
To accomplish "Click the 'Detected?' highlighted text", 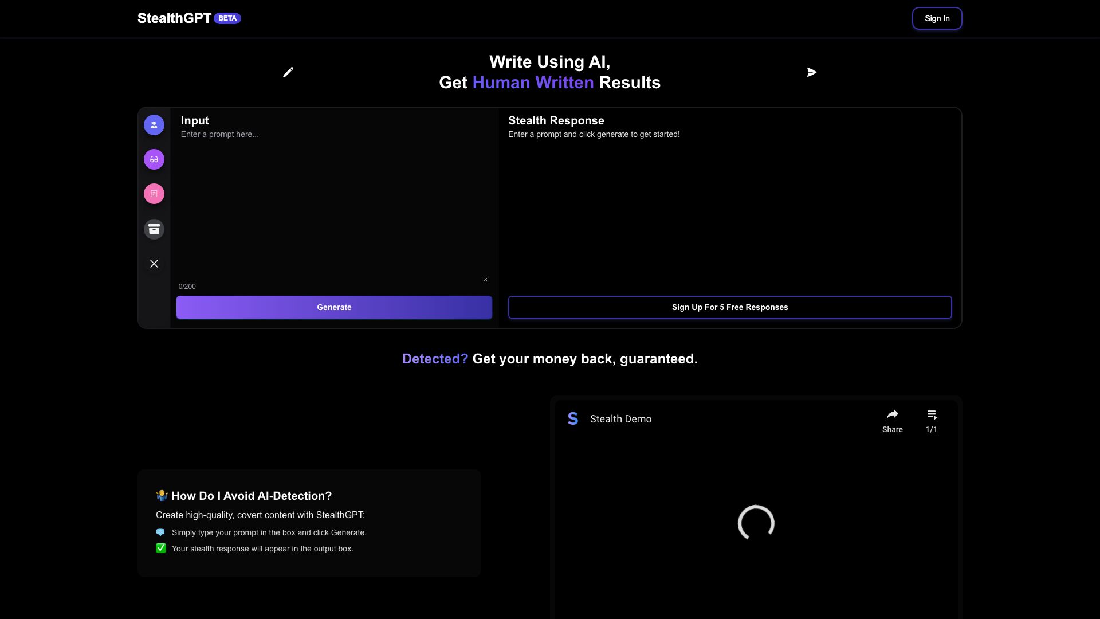I will 435,359.
